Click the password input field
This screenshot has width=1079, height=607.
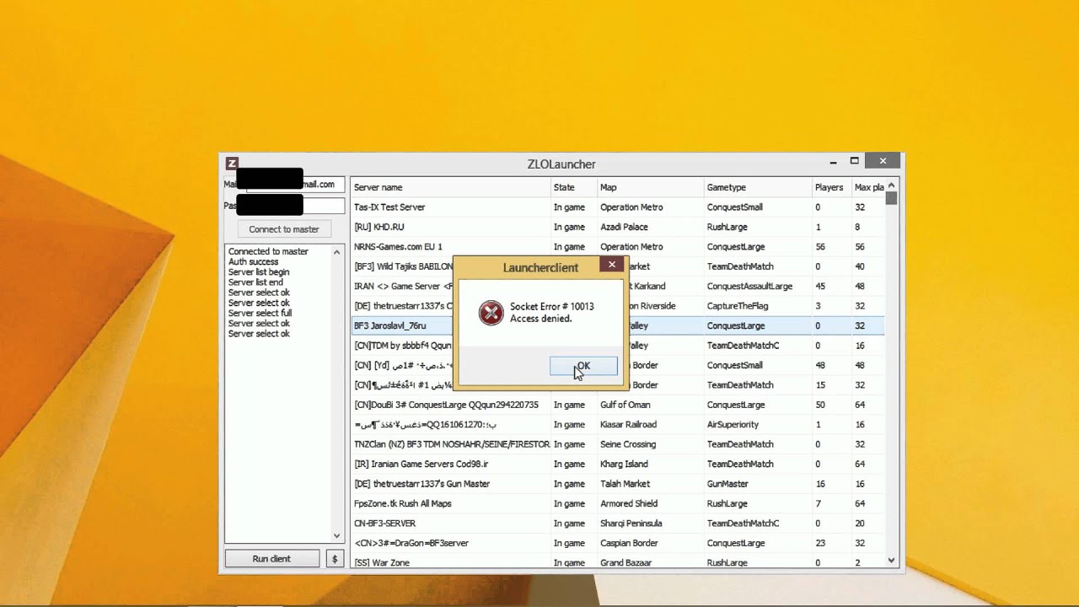(x=295, y=206)
